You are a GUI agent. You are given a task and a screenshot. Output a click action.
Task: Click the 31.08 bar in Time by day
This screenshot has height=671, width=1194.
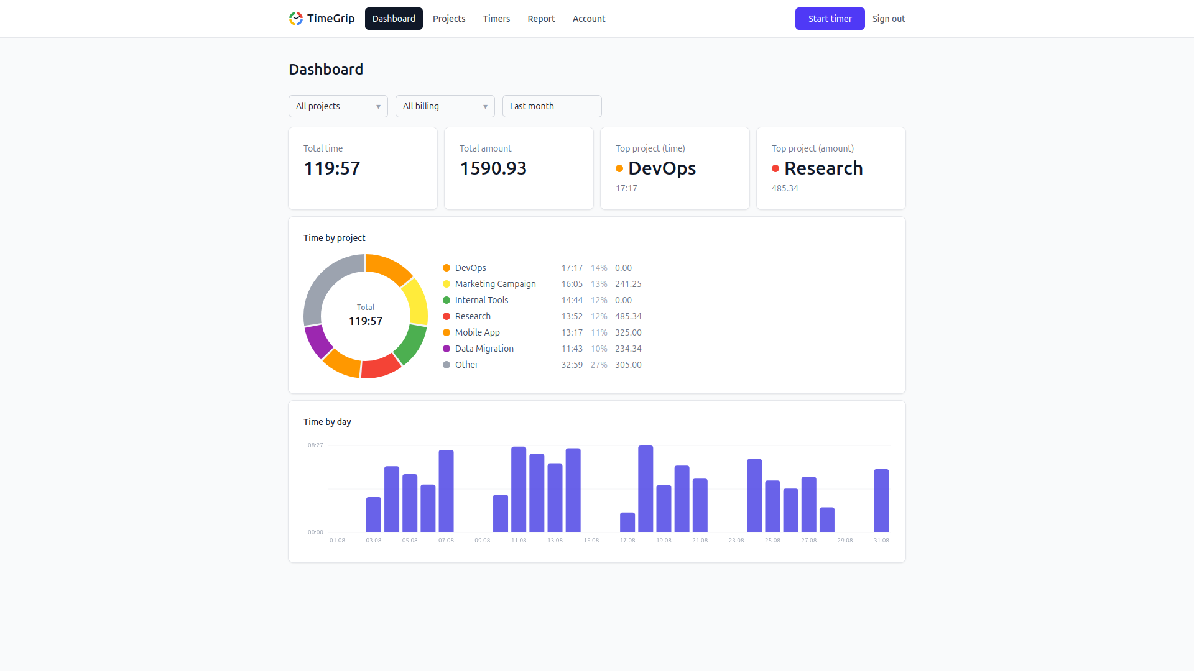coord(881,501)
